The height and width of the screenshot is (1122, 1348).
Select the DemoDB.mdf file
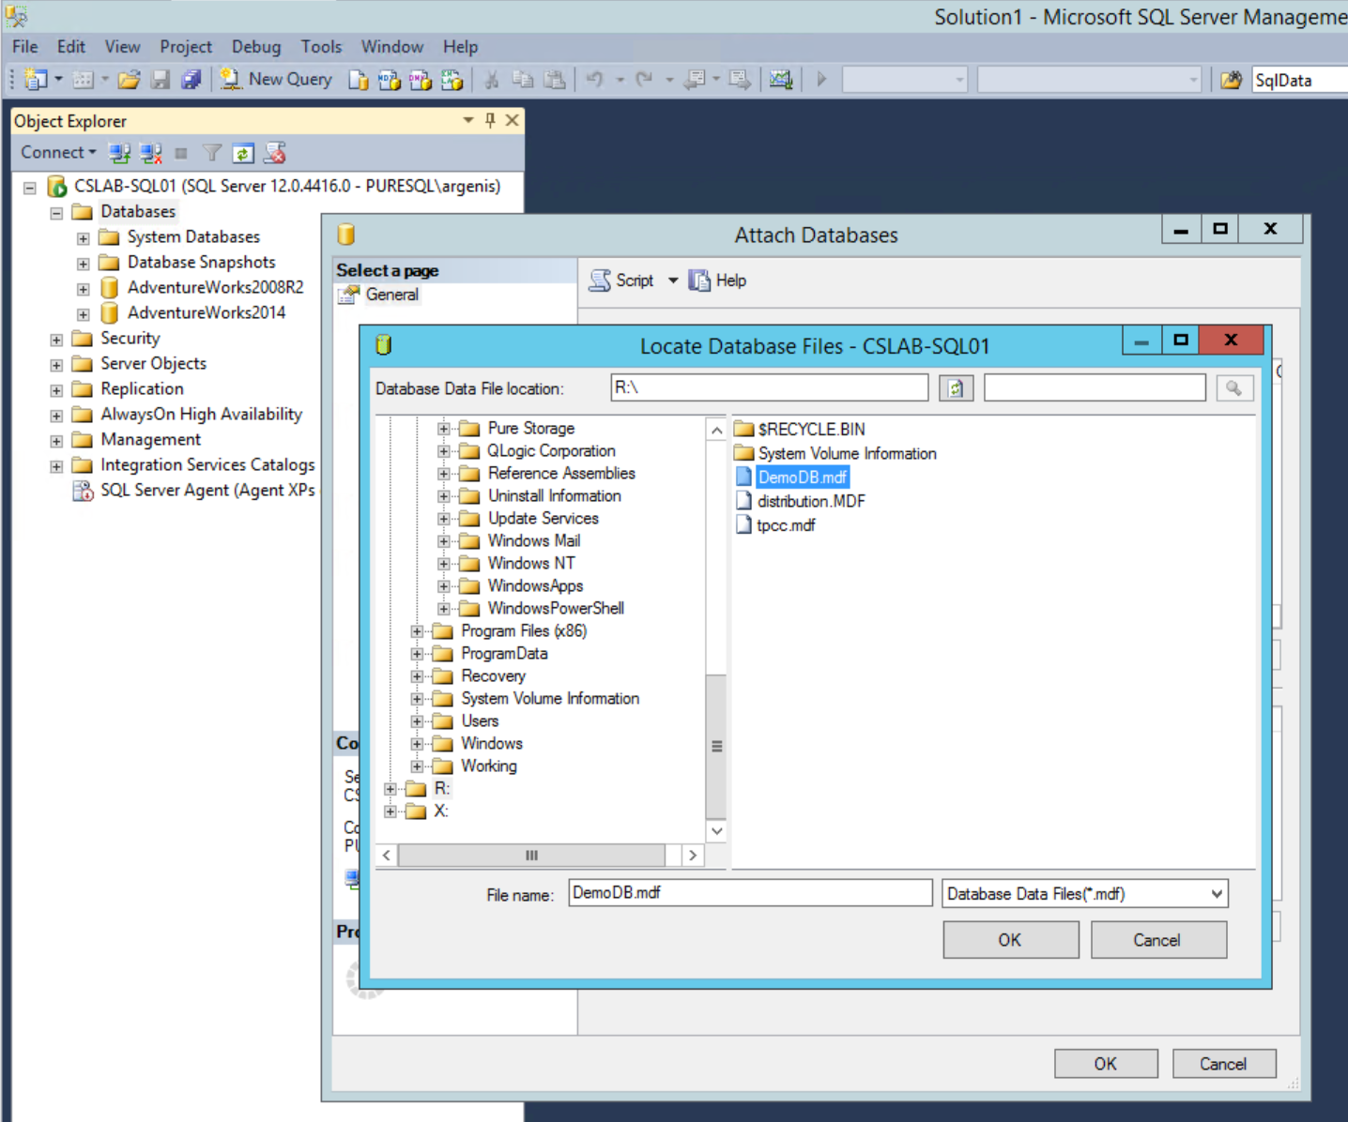(x=802, y=477)
